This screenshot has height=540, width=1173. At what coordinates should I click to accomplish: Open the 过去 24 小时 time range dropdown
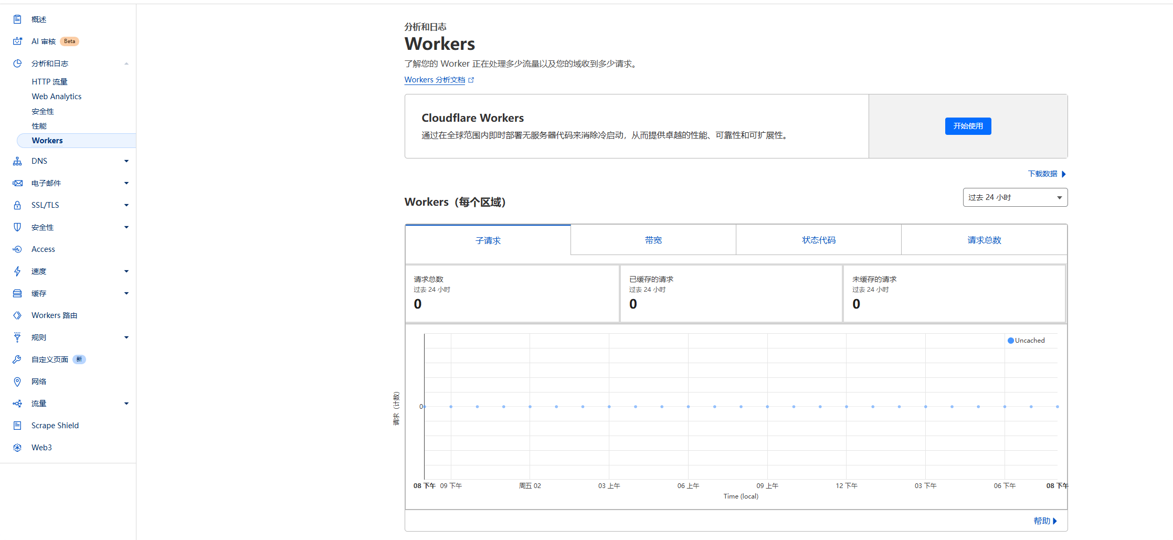[1015, 197]
